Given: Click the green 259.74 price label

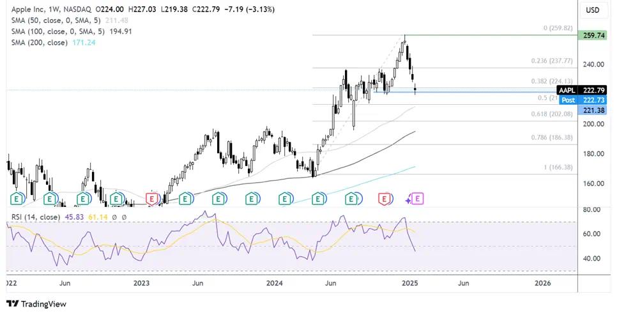Looking at the screenshot, I should [x=592, y=36].
